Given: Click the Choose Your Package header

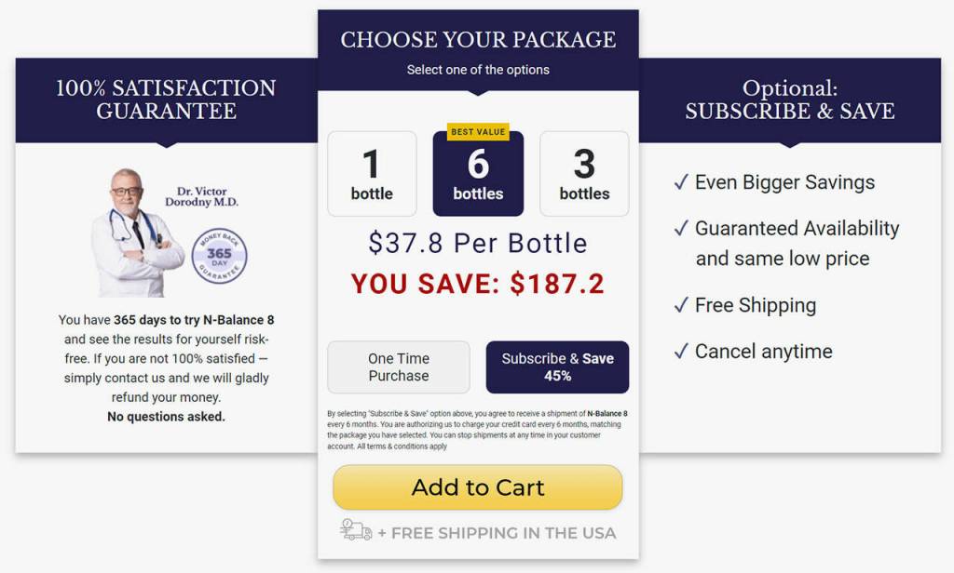Looking at the screenshot, I should [478, 40].
